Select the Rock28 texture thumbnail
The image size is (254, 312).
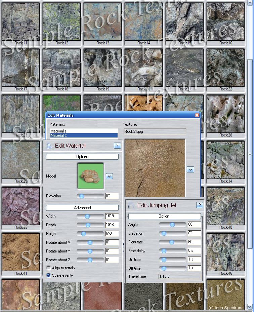coord(225,114)
